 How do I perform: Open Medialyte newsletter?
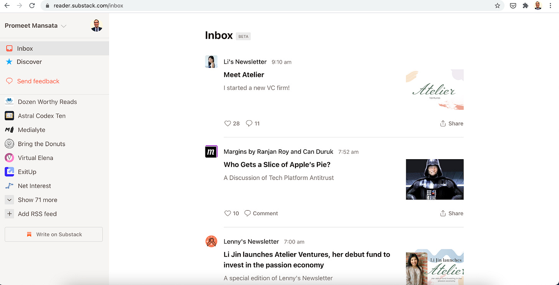pyautogui.click(x=31, y=130)
